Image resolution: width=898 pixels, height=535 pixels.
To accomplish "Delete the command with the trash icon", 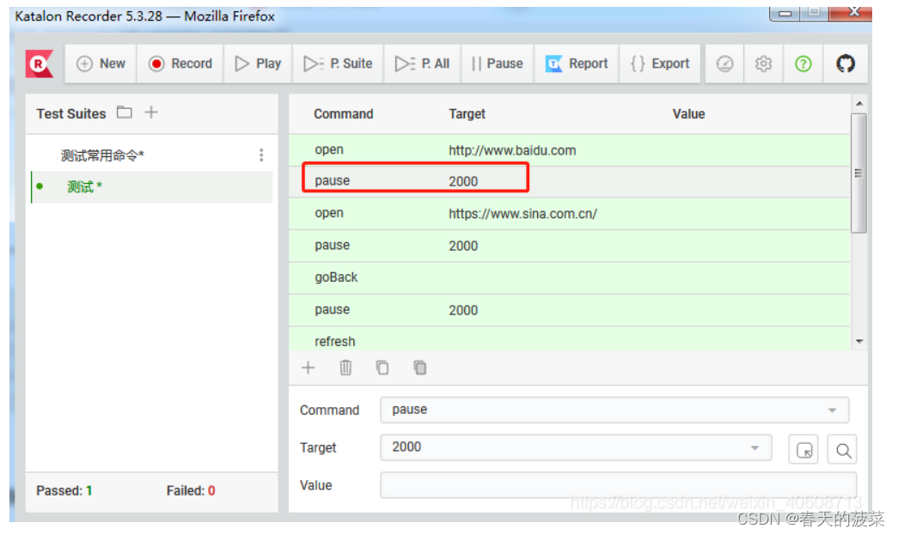I will [345, 368].
